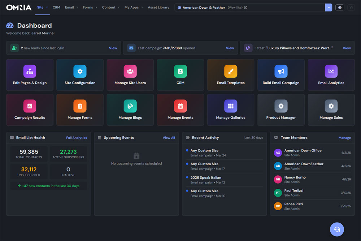Open the Edit Pages & Design tool
Screen dimensions: 361x241
(x=30, y=75)
